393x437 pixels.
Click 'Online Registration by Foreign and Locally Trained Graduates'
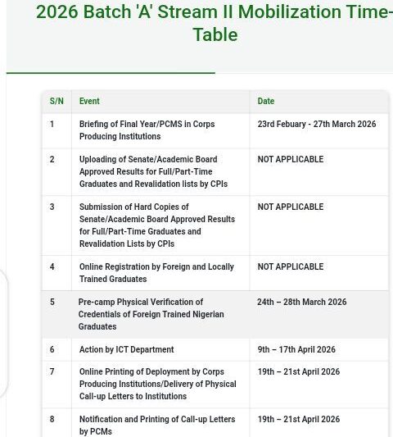[156, 273]
